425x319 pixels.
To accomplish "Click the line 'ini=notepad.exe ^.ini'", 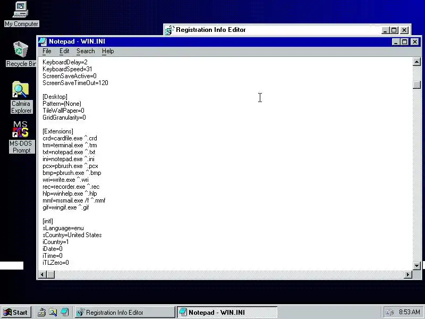I will click(x=69, y=159).
